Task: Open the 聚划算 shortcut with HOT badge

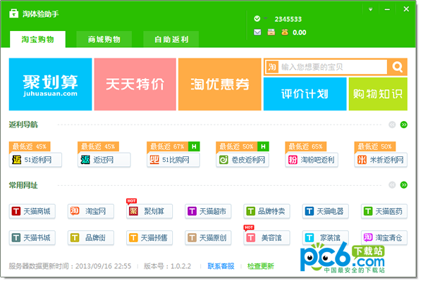Action: [149, 211]
